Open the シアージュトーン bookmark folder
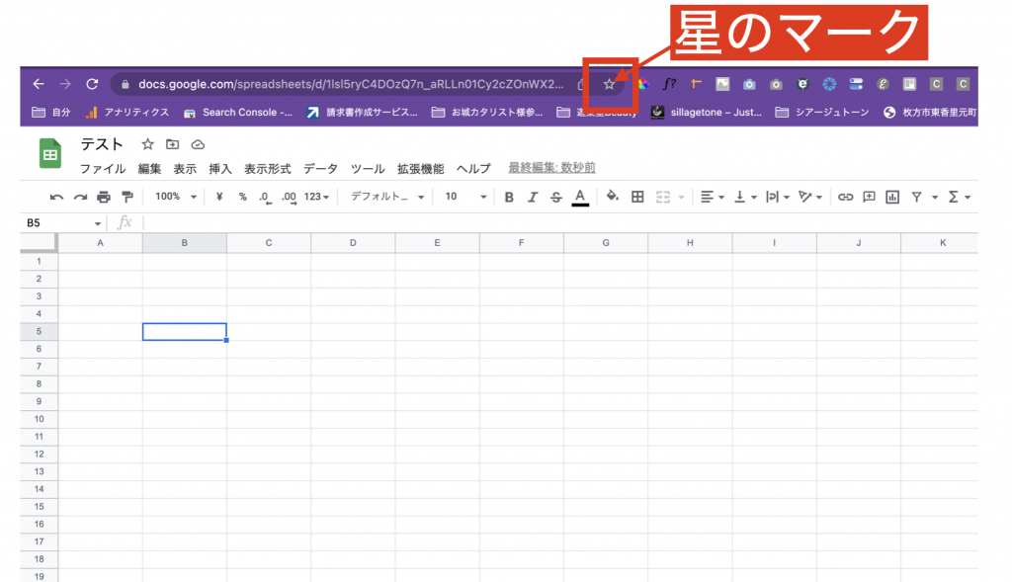Screen dimensions: 1012x582 click(x=821, y=113)
